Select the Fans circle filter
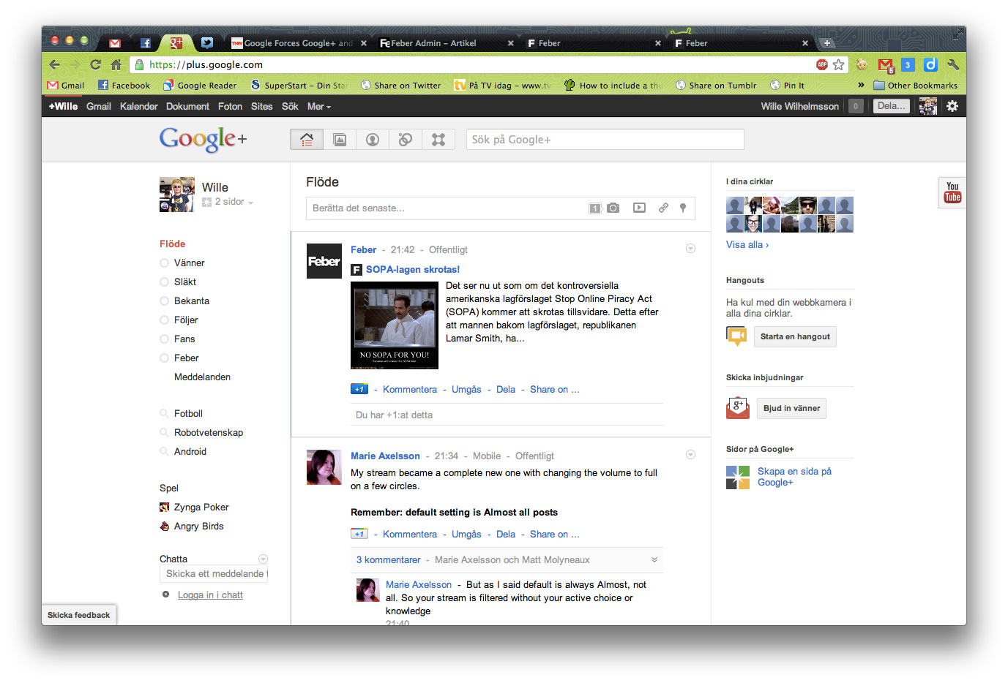Image resolution: width=1008 pixels, height=683 pixels. click(184, 339)
